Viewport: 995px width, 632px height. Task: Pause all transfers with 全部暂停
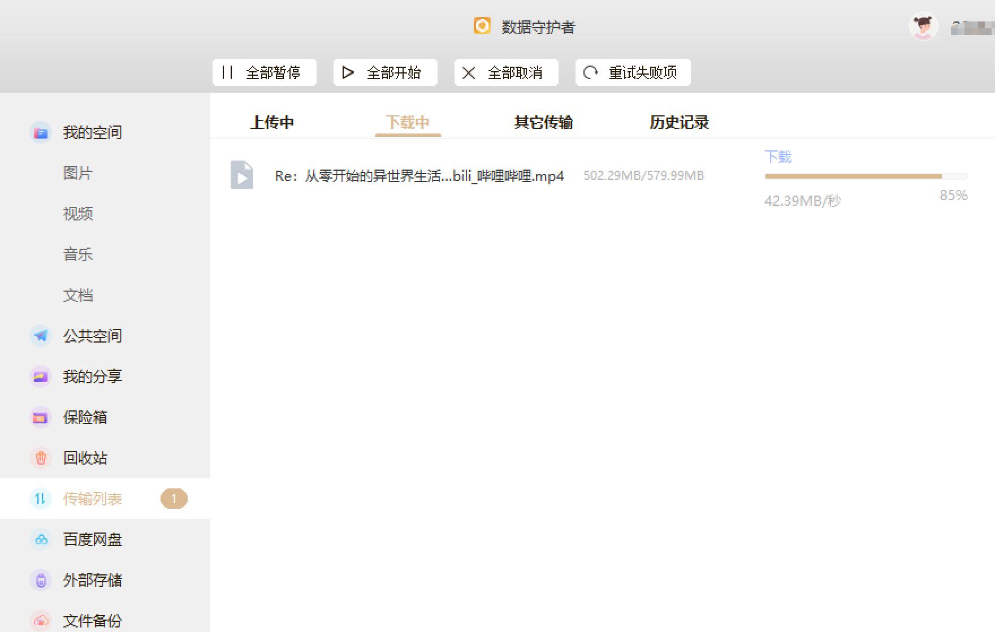click(x=264, y=72)
